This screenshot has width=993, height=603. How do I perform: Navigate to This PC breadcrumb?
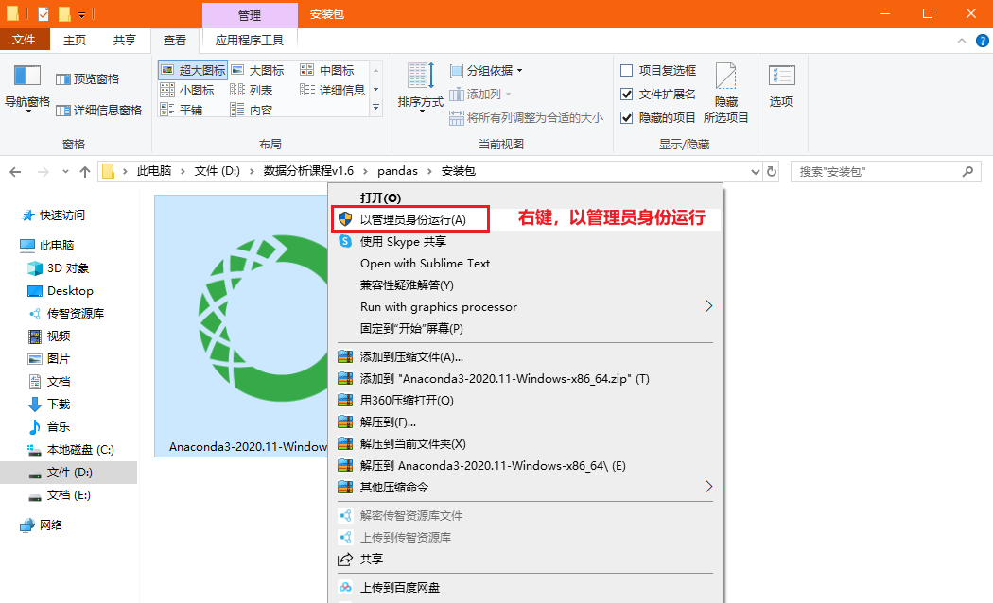154,171
